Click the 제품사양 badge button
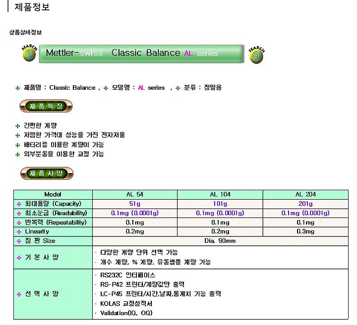357x325 pixels. [x=47, y=173]
